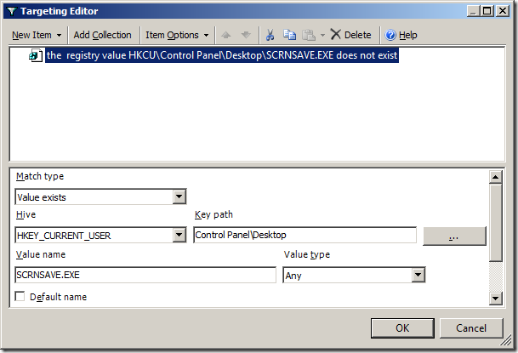Enable the Default name checkbox
This screenshot has width=518, height=353.
20,297
